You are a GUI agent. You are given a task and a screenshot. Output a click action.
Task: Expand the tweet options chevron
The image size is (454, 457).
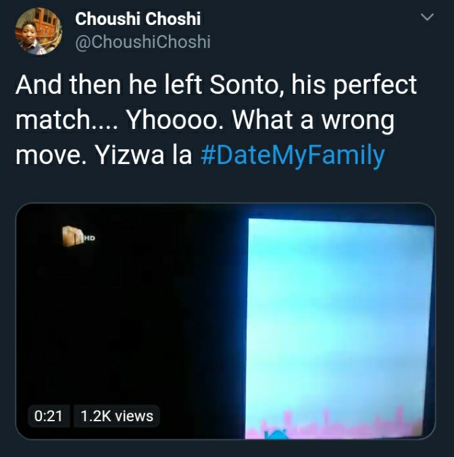coord(427,17)
